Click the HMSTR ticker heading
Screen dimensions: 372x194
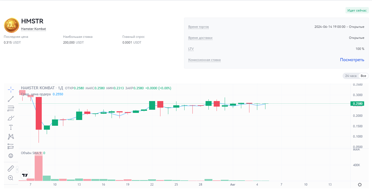[32, 21]
